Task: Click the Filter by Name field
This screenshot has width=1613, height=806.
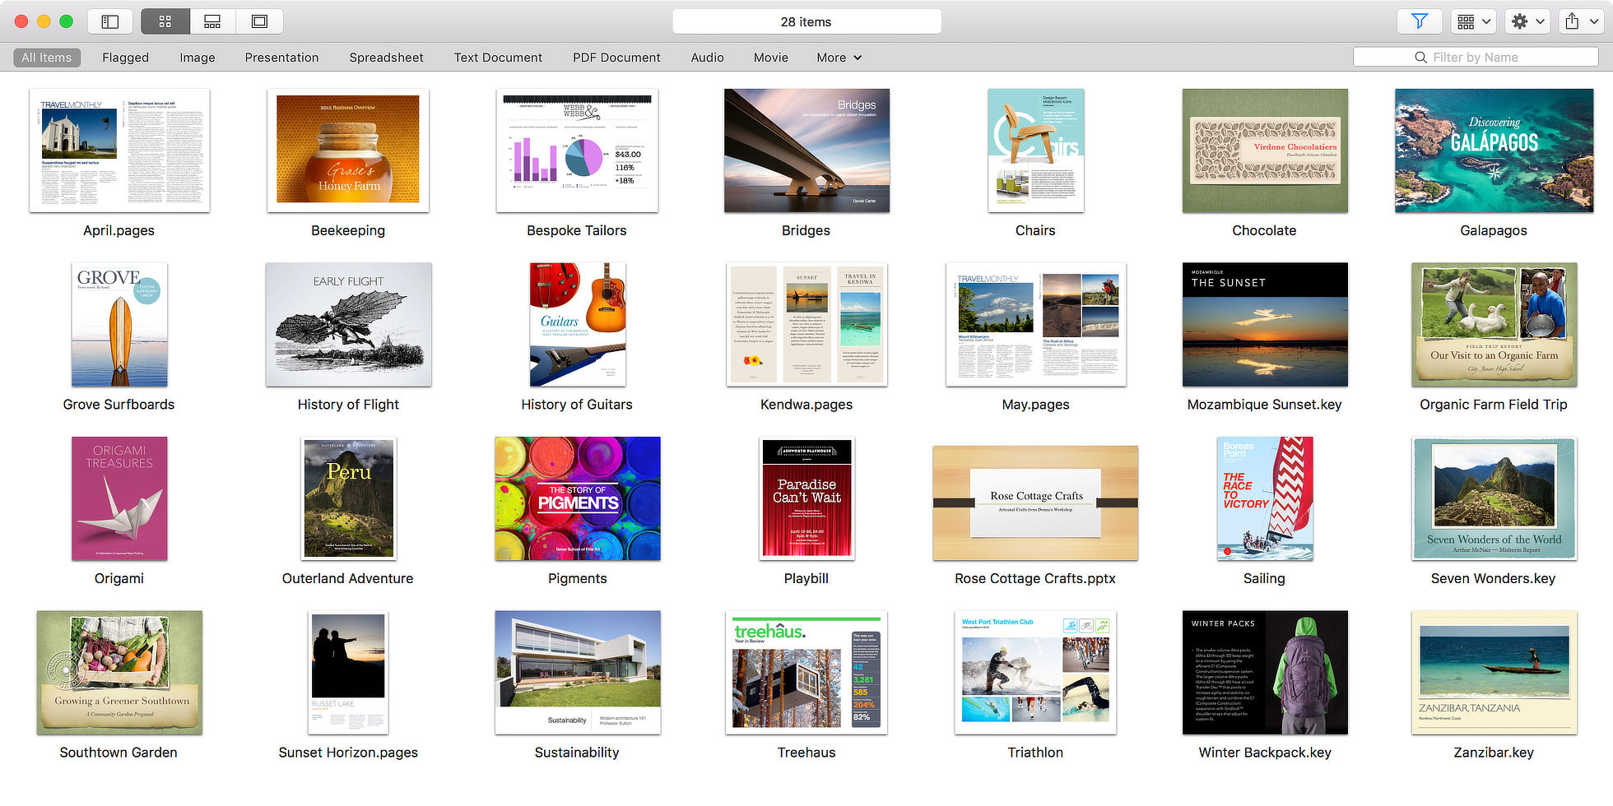Action: pos(1476,57)
